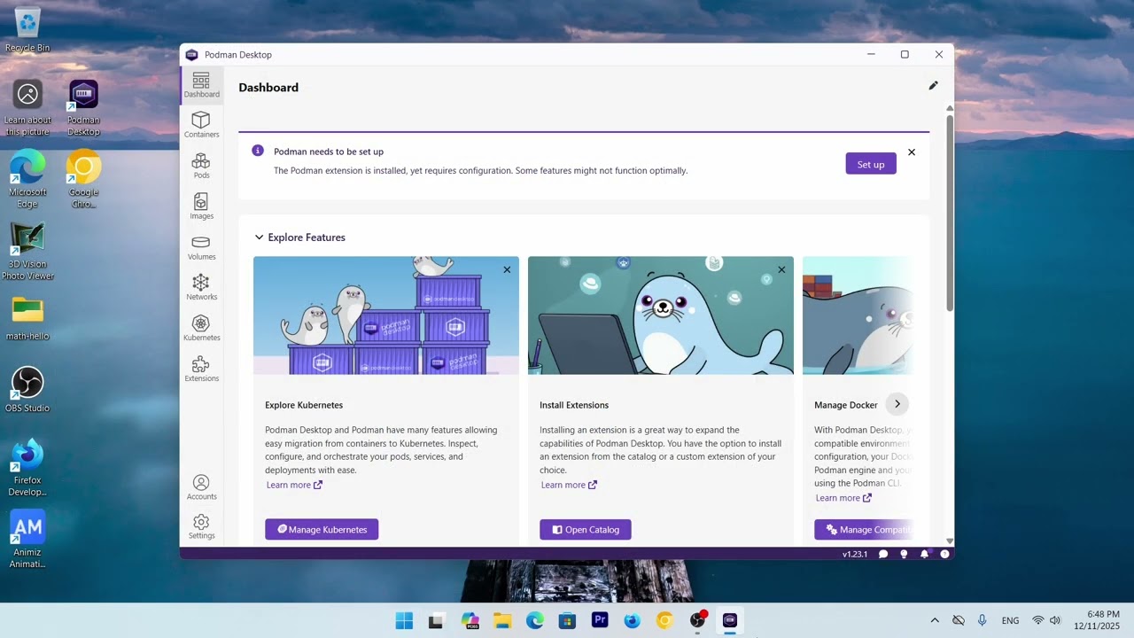Open Premiere Pro from taskbar

(x=600, y=620)
